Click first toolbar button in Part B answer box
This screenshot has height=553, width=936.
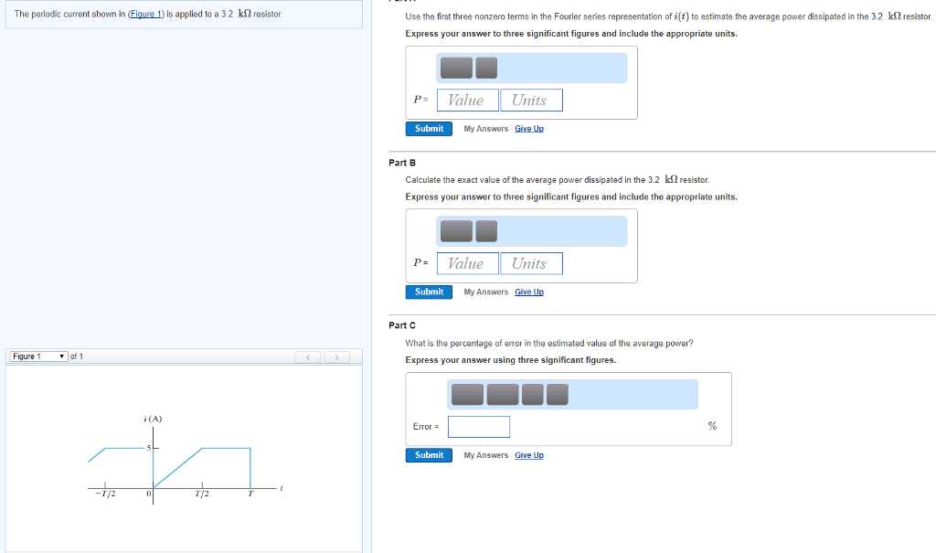[457, 231]
